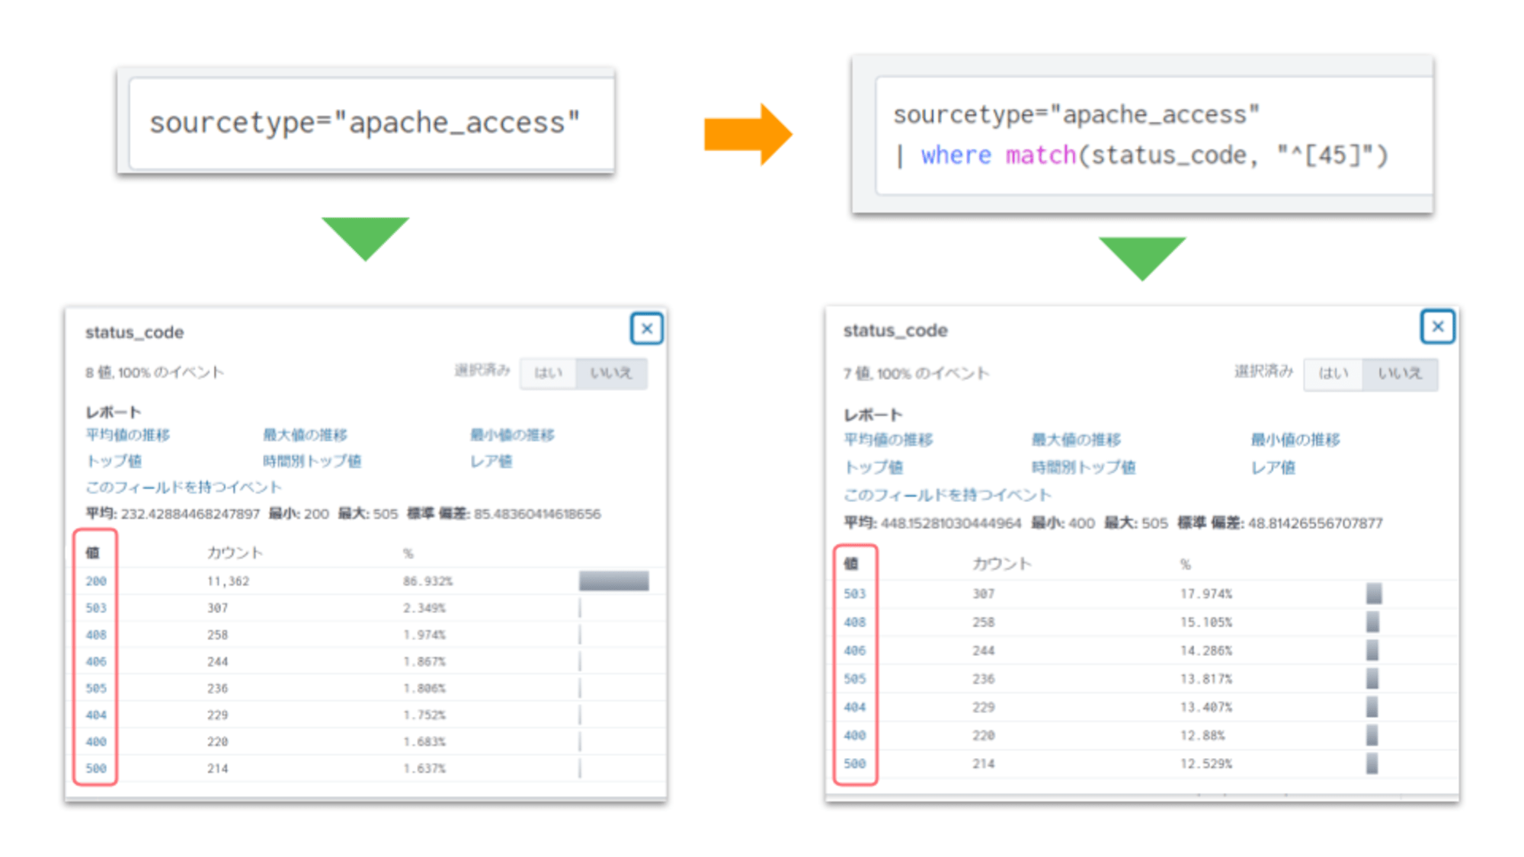Open 平均値の推移 report in left panel
This screenshot has height=857, width=1524.
pos(127,435)
